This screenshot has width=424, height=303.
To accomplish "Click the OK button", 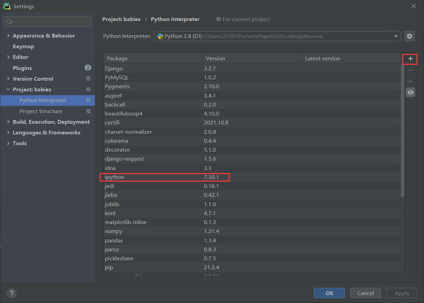I will [x=329, y=293].
